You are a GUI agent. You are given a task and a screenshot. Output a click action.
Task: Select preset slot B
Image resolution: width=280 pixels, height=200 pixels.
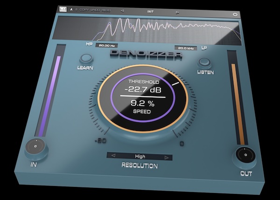click(76, 9)
